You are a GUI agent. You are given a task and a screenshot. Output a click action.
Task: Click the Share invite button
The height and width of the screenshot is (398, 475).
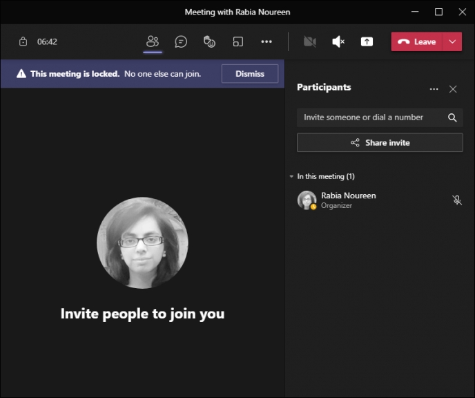coord(380,142)
